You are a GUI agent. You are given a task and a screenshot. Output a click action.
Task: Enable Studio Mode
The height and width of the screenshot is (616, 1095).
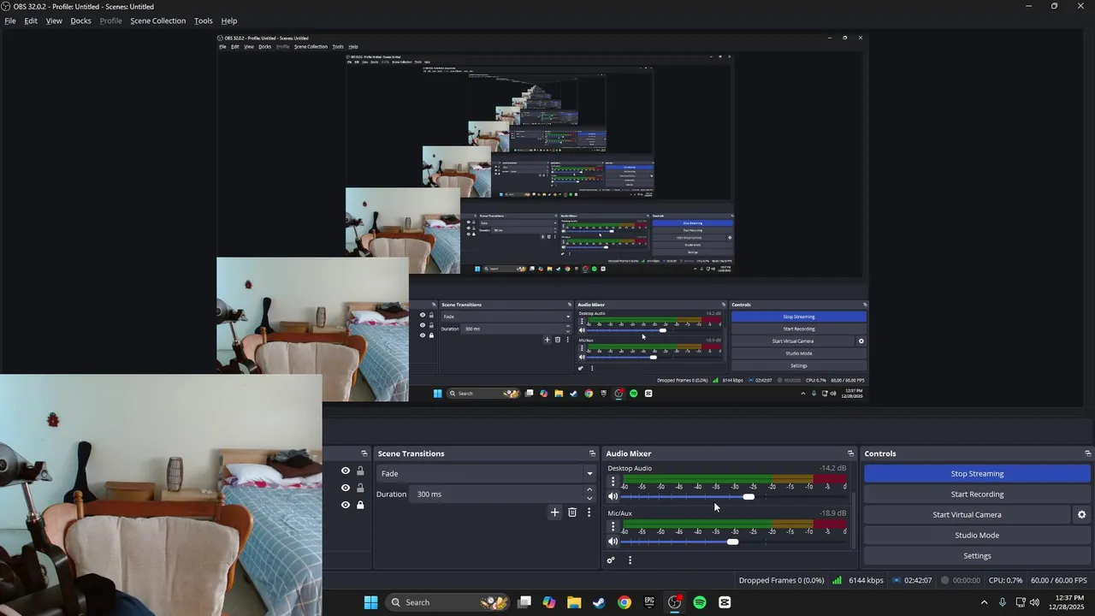977,535
